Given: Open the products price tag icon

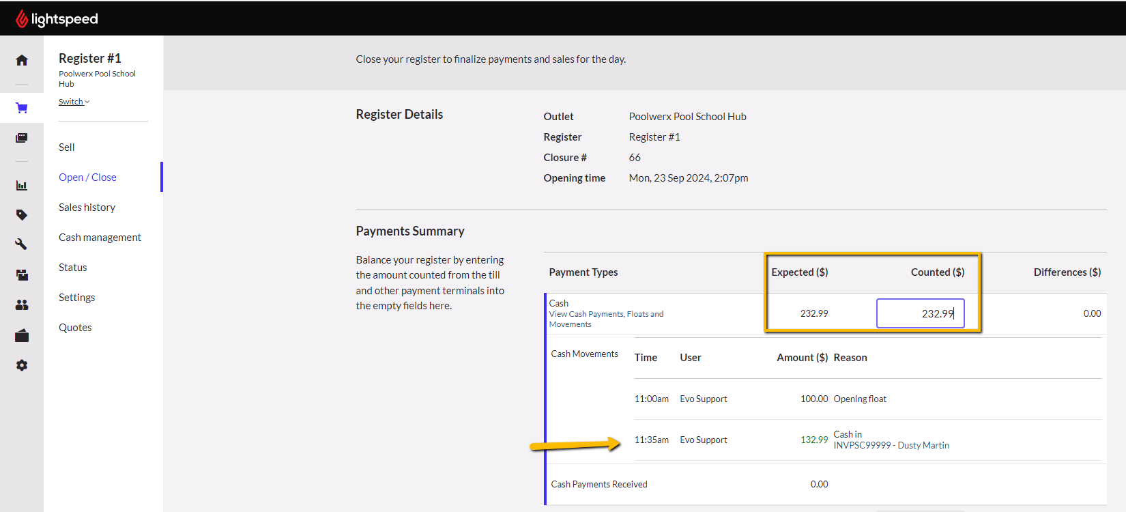Looking at the screenshot, I should [x=22, y=214].
